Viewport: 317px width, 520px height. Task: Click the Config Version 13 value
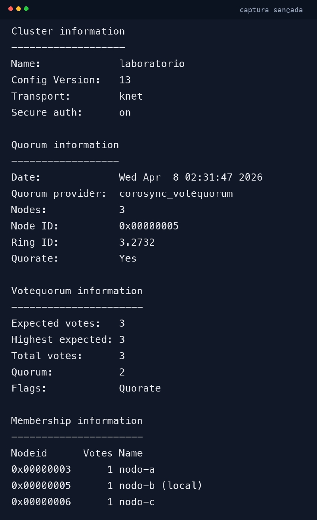click(126, 80)
